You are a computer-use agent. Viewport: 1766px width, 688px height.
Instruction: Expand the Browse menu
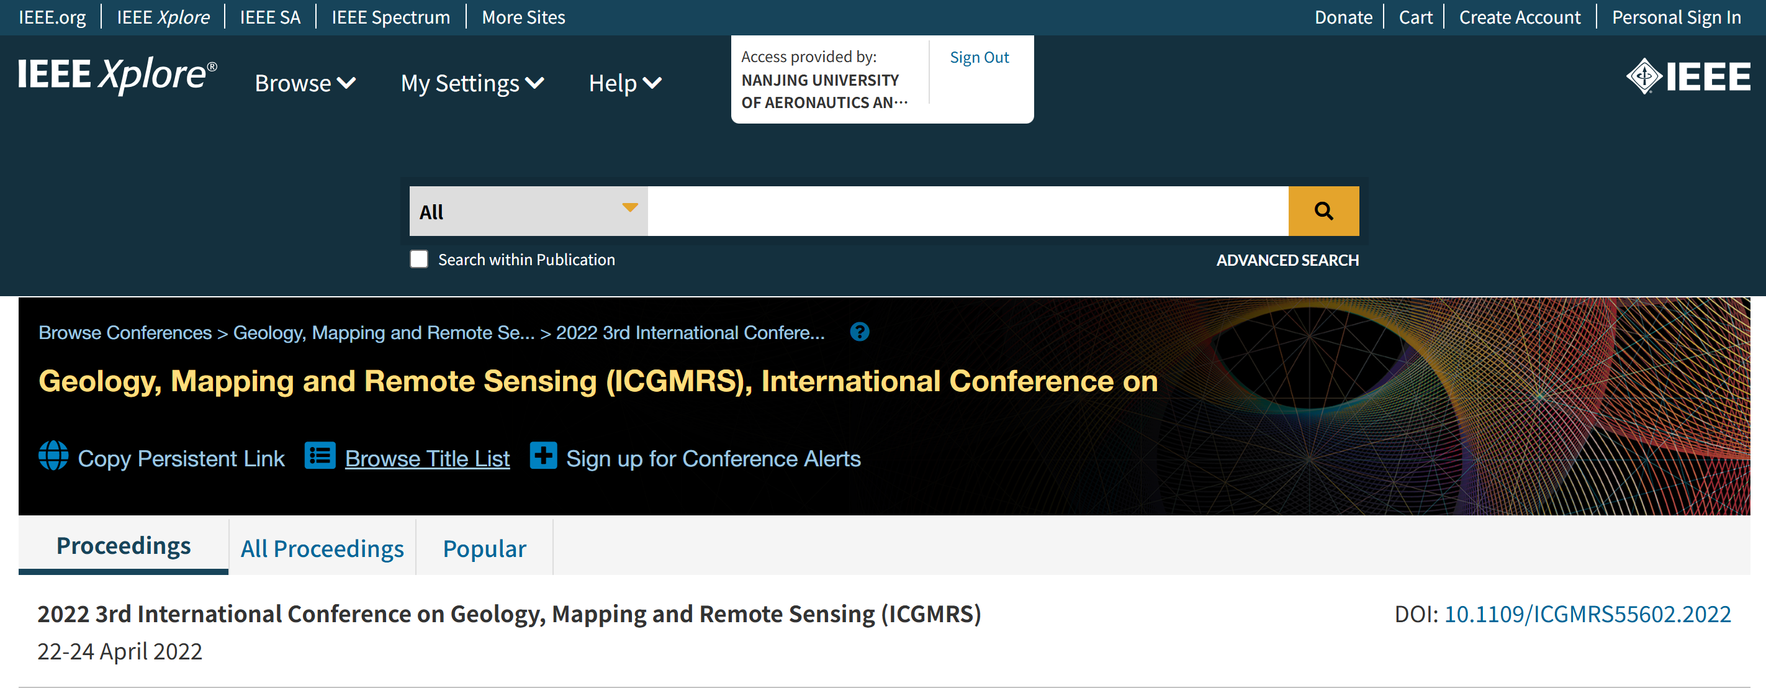(x=305, y=83)
